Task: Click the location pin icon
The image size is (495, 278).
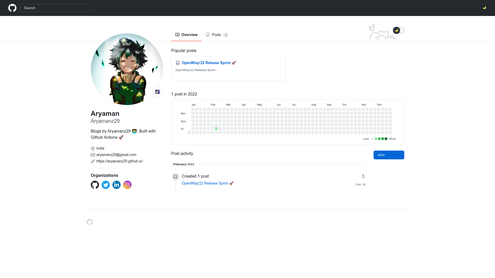Action: pyautogui.click(x=93, y=149)
